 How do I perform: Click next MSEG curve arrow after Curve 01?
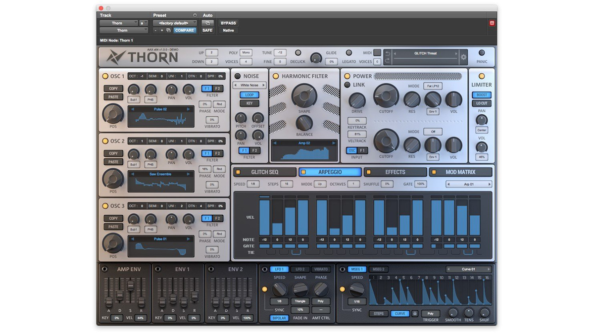(x=489, y=270)
